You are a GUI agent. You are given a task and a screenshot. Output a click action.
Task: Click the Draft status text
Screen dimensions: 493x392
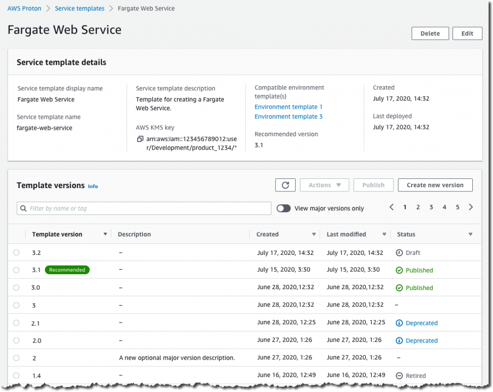click(x=413, y=253)
